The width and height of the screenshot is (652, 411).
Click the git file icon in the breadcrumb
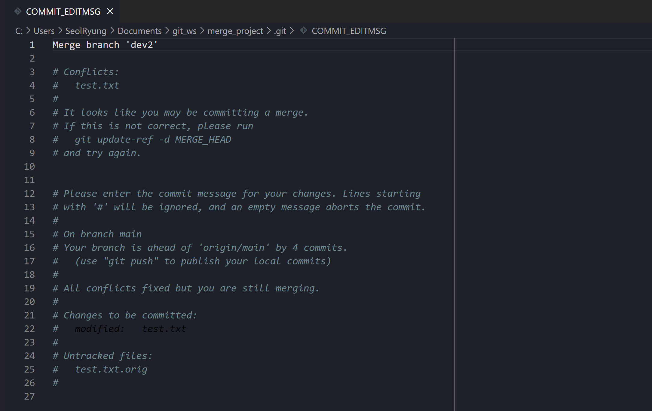[x=304, y=30]
